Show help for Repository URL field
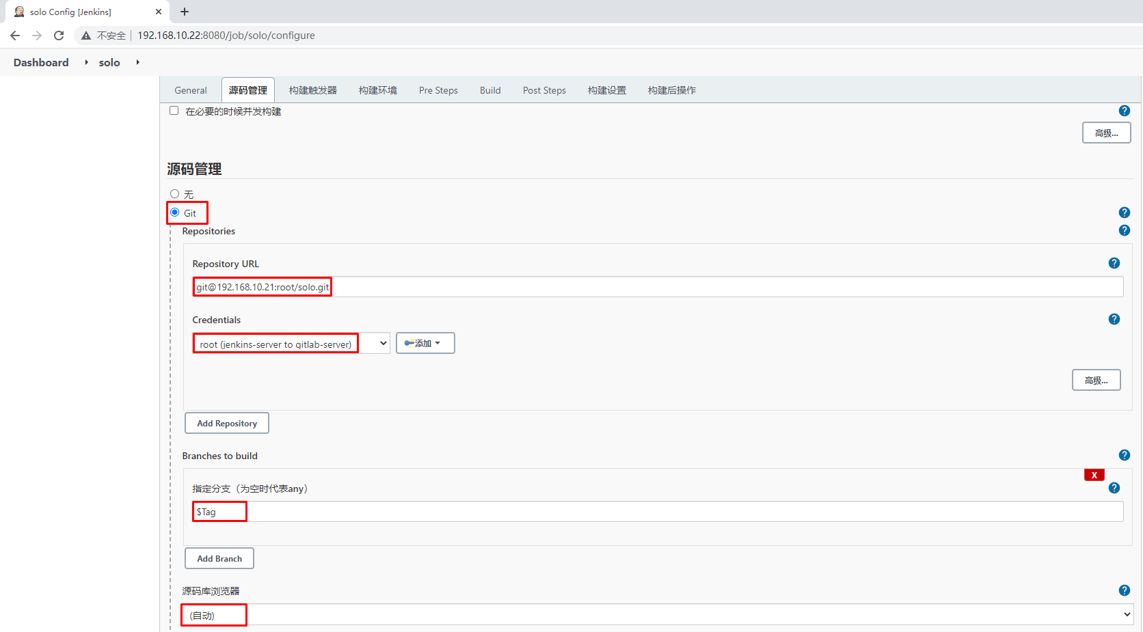This screenshot has width=1143, height=632. click(1114, 263)
